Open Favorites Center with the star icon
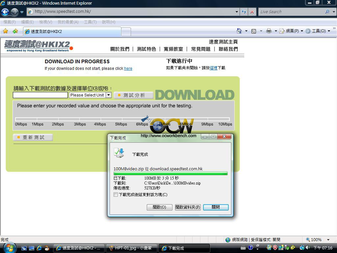The height and width of the screenshot is (253, 337). 5,31
